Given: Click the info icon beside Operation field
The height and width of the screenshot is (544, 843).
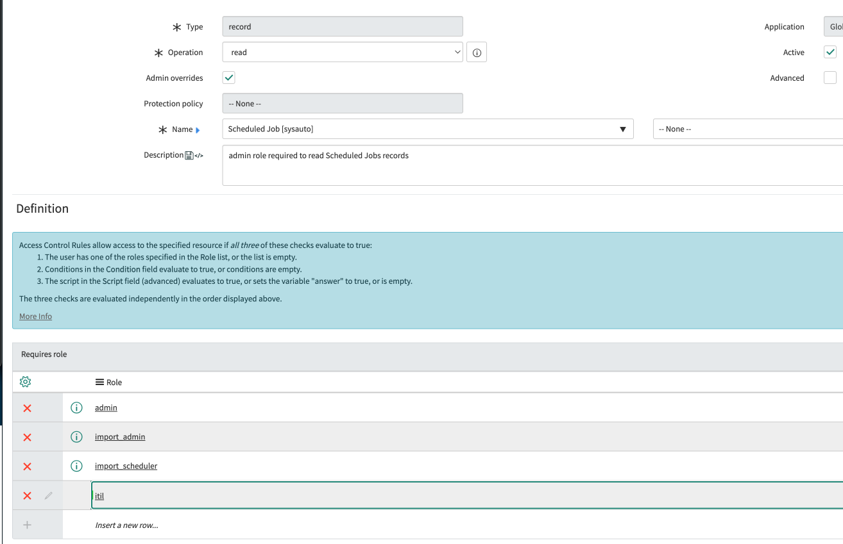Looking at the screenshot, I should click(477, 53).
